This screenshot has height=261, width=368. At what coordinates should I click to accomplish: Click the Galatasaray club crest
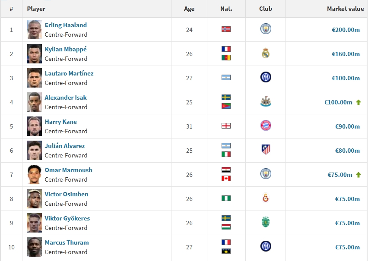tap(266, 198)
